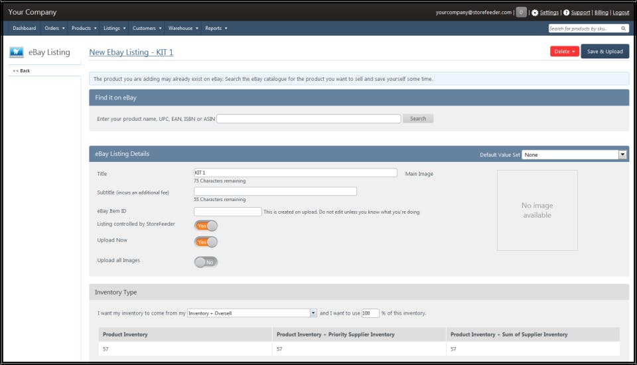Click the Your Company title
This screenshot has height=365, width=637.
[33, 12]
